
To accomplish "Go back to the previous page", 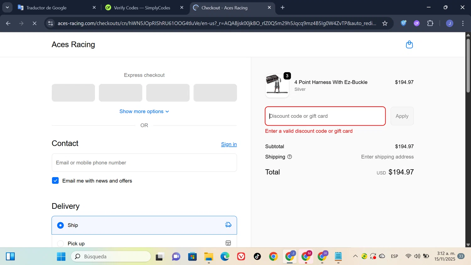I will pyautogui.click(x=8, y=23).
